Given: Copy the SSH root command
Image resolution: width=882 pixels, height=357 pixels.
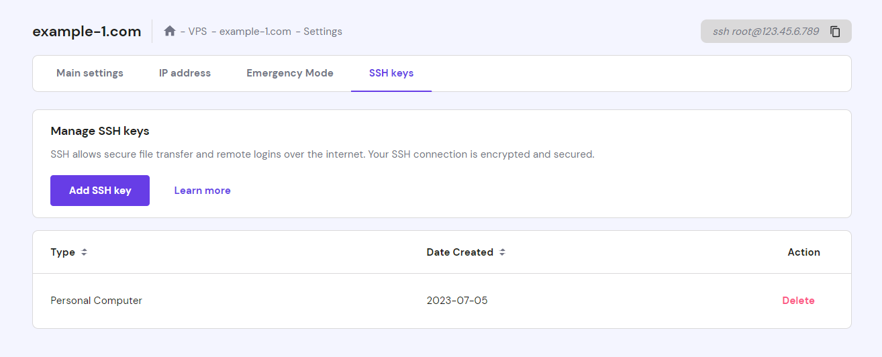Looking at the screenshot, I should [x=835, y=32].
